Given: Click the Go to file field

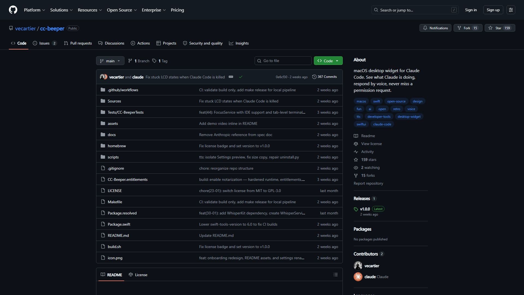Looking at the screenshot, I should click(283, 61).
